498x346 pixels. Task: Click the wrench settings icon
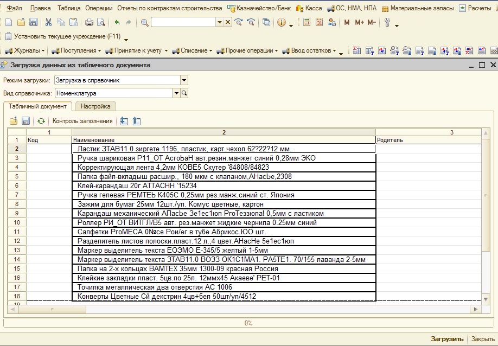coord(387,22)
